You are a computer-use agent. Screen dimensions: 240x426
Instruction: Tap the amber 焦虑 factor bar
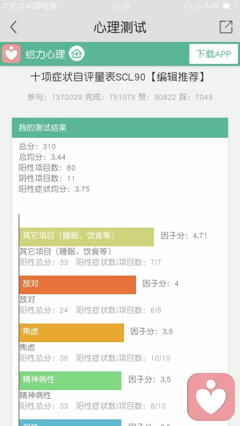[71, 333]
